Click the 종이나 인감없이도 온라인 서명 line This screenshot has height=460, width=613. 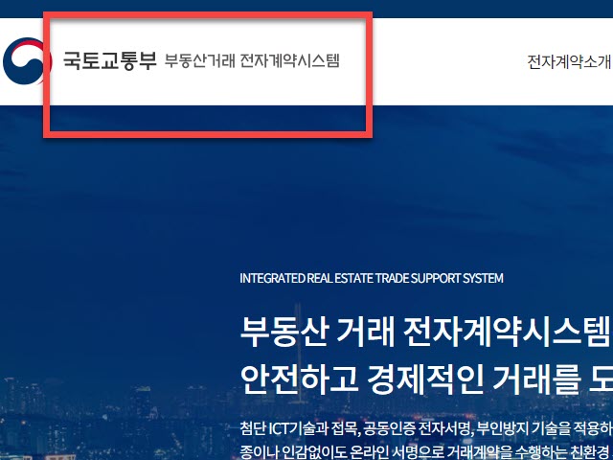pyautogui.click(x=426, y=452)
